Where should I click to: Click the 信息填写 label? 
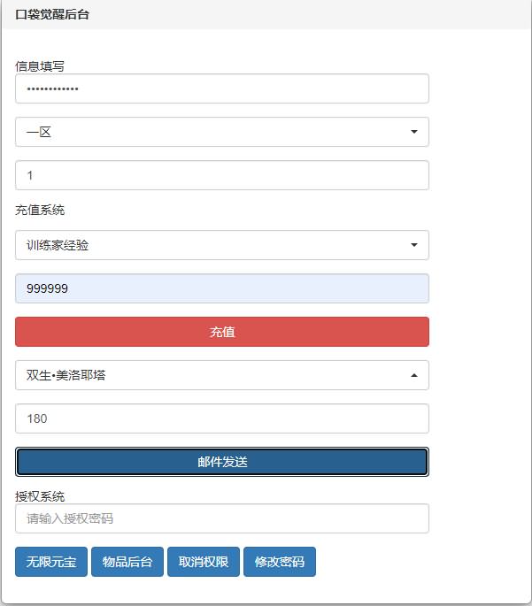tap(40, 65)
